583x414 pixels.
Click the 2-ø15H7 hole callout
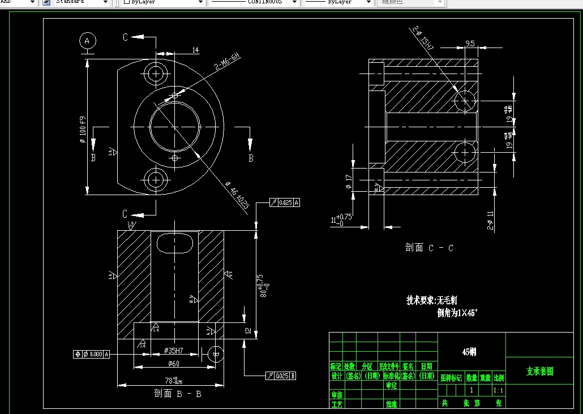[423, 38]
